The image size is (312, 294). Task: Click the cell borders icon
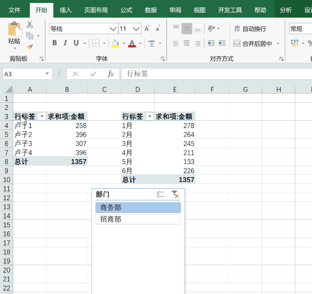coord(96,43)
